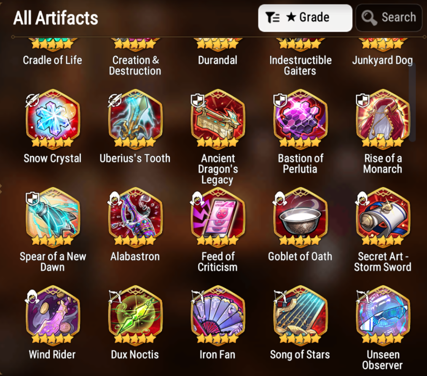
Task: Select the Dux Noctis green gem
Action: pyautogui.click(x=135, y=315)
